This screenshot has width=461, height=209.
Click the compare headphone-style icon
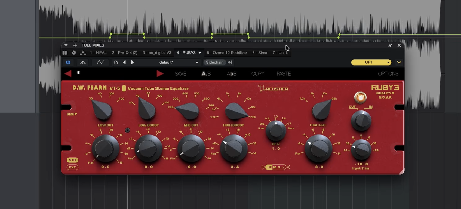(83, 62)
